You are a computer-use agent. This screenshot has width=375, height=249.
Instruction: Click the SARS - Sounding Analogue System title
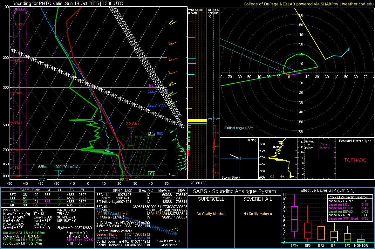[x=234, y=191]
